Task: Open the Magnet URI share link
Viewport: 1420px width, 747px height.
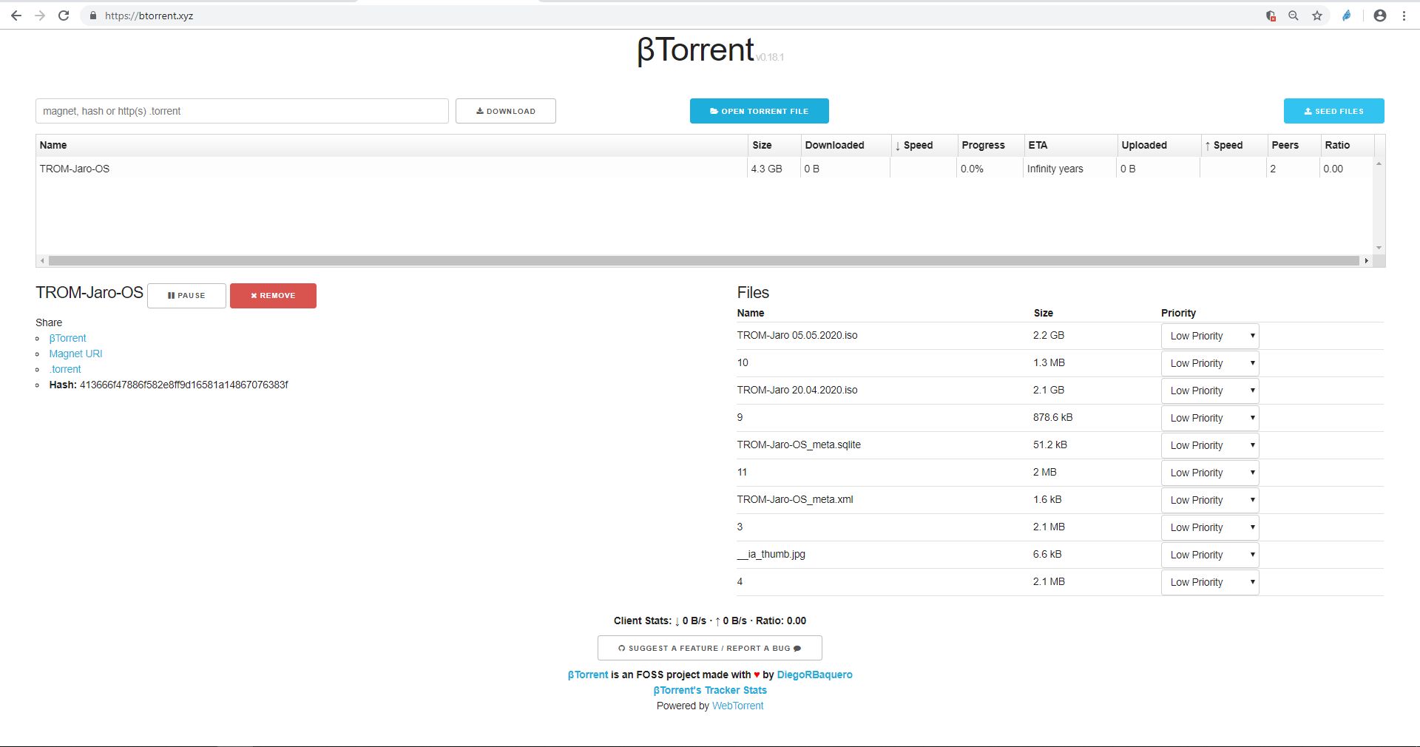Action: tap(75, 354)
